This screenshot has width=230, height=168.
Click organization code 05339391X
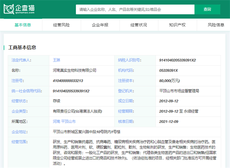coord(168,70)
